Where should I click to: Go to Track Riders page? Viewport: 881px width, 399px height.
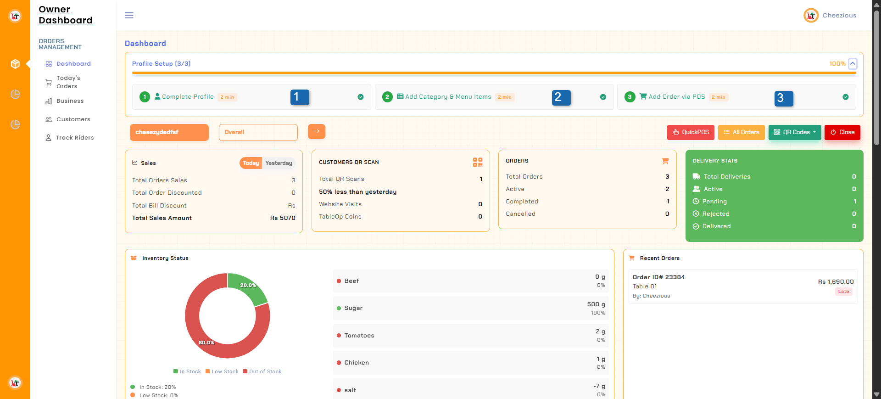click(74, 138)
